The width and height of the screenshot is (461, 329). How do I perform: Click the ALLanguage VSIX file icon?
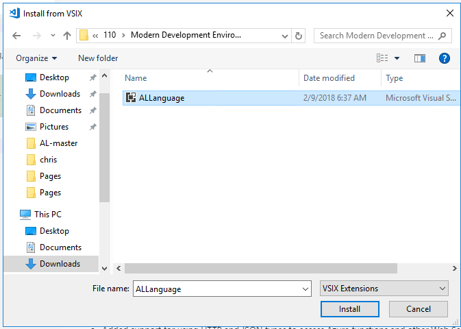point(131,97)
